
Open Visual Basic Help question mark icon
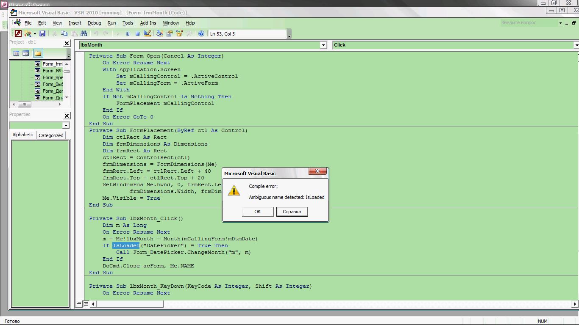click(201, 33)
